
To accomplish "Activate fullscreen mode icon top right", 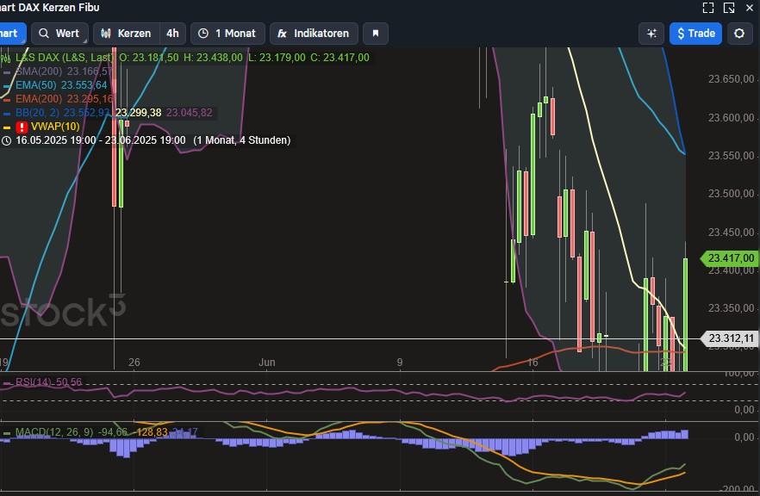I will (x=708, y=8).
